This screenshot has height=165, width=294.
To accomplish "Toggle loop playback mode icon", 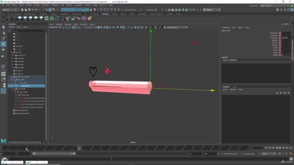I will (280, 154).
